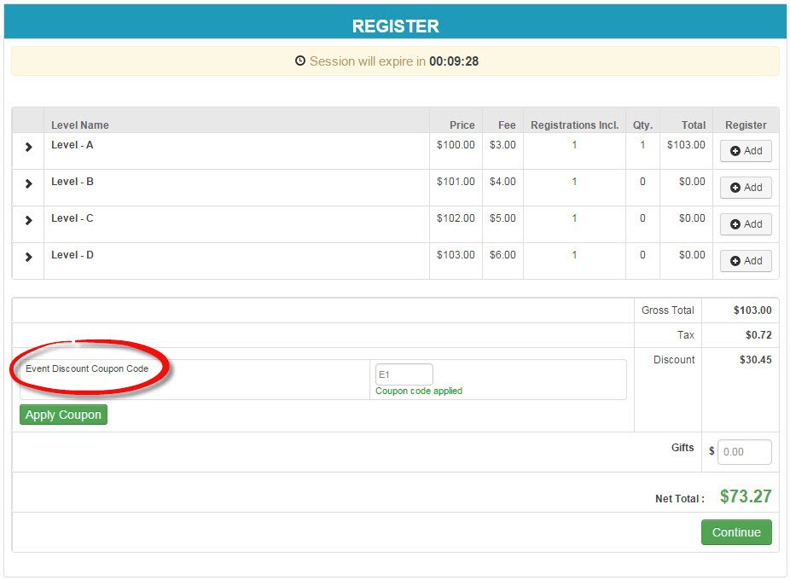This screenshot has width=790, height=580.
Task: Click the Net Total label
Action: pyautogui.click(x=680, y=499)
